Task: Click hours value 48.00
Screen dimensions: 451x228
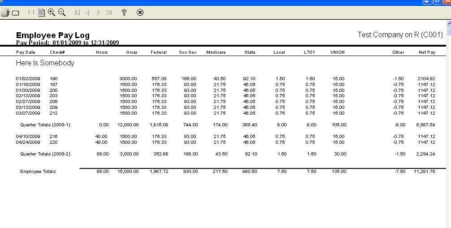Action: (x=101, y=142)
